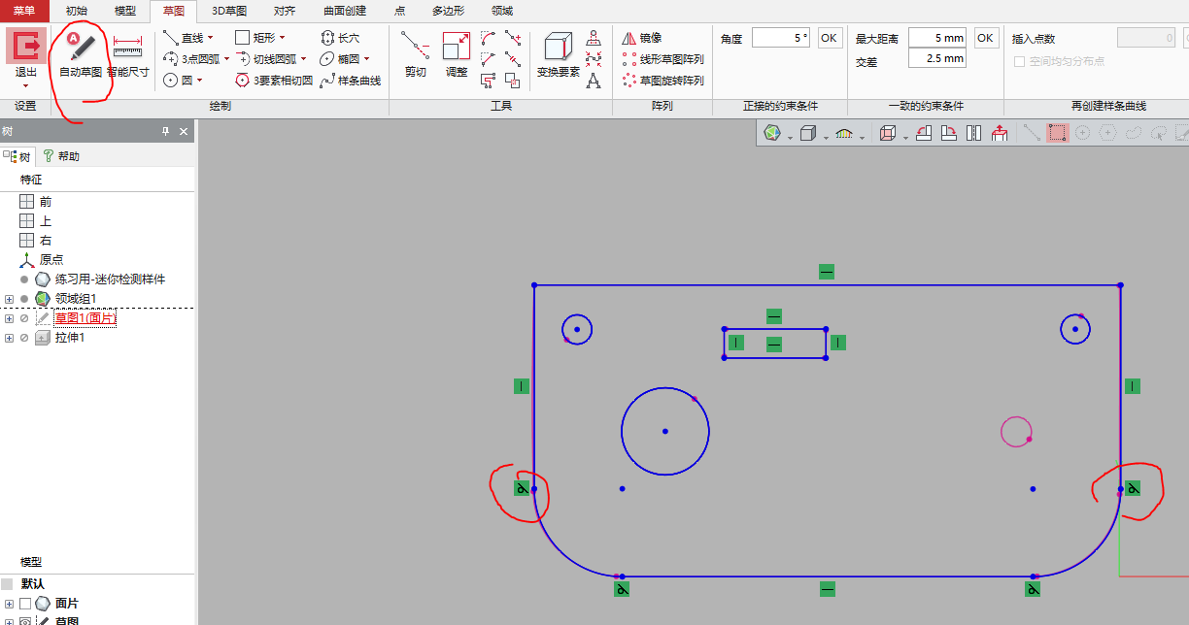Select the 智能尺寸 smart dimension tool
Screen dimensions: 1189x625
tap(127, 54)
